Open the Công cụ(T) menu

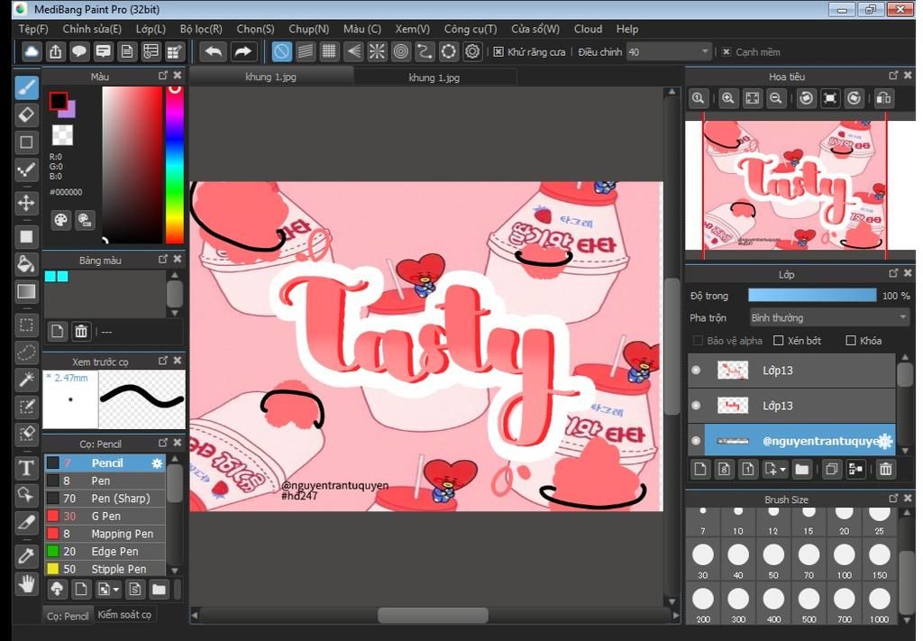[x=471, y=29]
